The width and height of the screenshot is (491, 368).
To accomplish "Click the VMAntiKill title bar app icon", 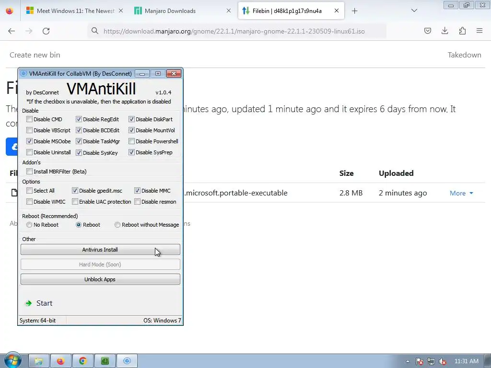I will pos(23,73).
